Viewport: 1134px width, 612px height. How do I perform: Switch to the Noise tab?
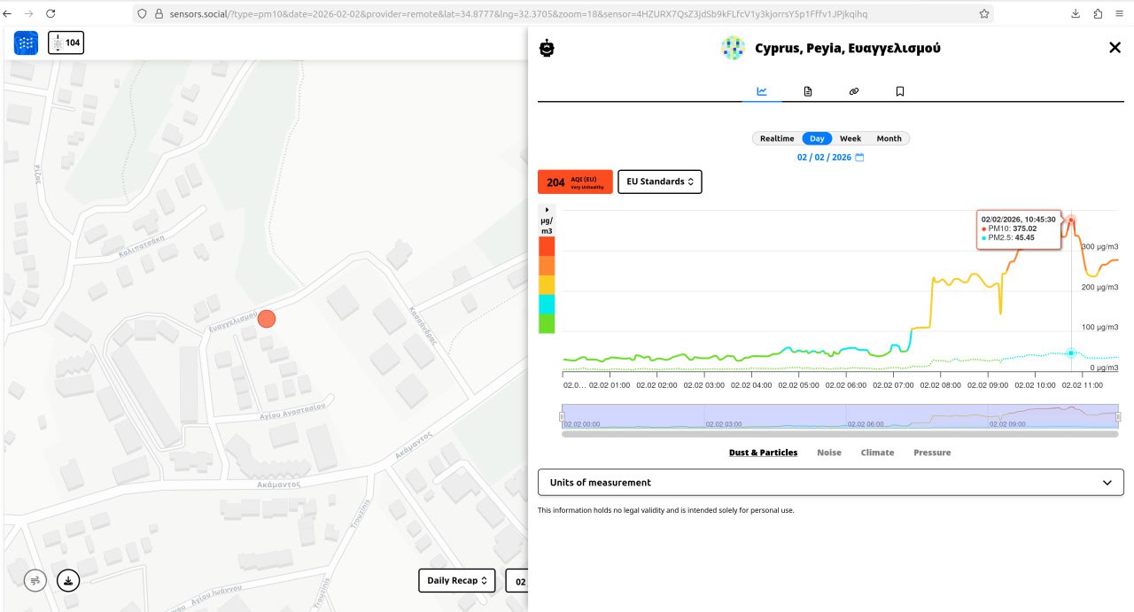coord(829,453)
